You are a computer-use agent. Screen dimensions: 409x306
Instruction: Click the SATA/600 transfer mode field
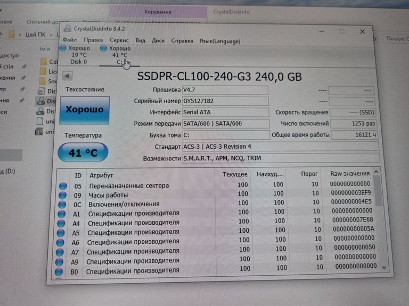[x=226, y=124]
